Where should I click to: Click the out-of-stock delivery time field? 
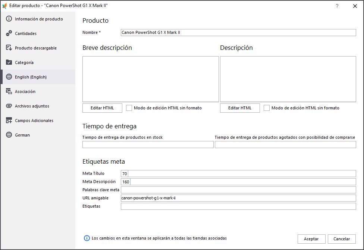point(285,144)
